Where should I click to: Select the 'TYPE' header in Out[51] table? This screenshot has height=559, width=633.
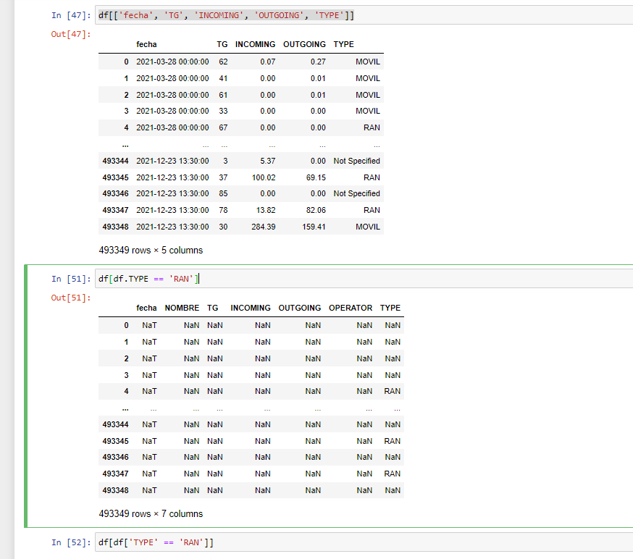(x=390, y=308)
